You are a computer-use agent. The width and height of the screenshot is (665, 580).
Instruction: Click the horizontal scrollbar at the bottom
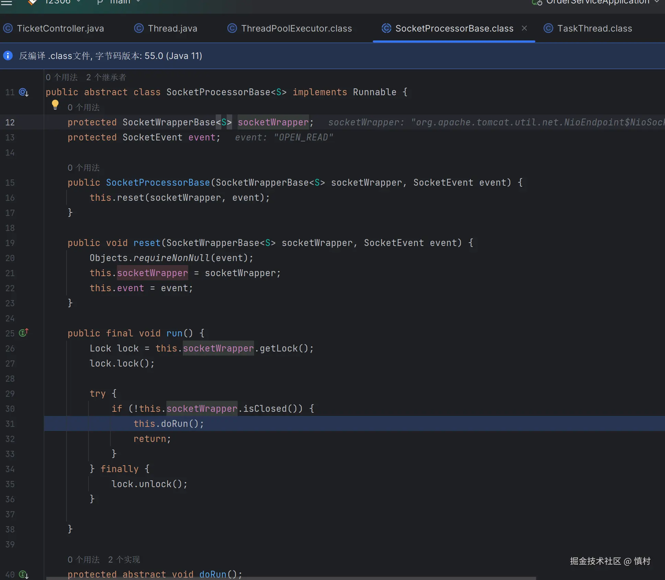291,578
